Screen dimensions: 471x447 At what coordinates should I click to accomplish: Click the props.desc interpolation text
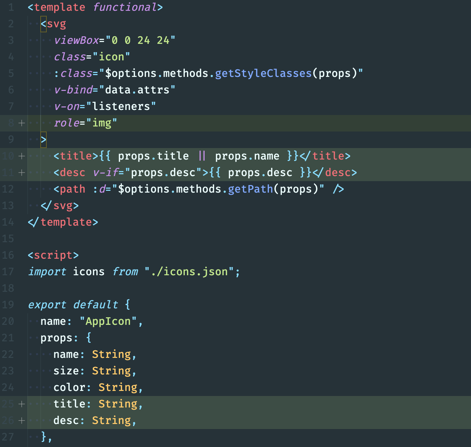click(x=261, y=172)
